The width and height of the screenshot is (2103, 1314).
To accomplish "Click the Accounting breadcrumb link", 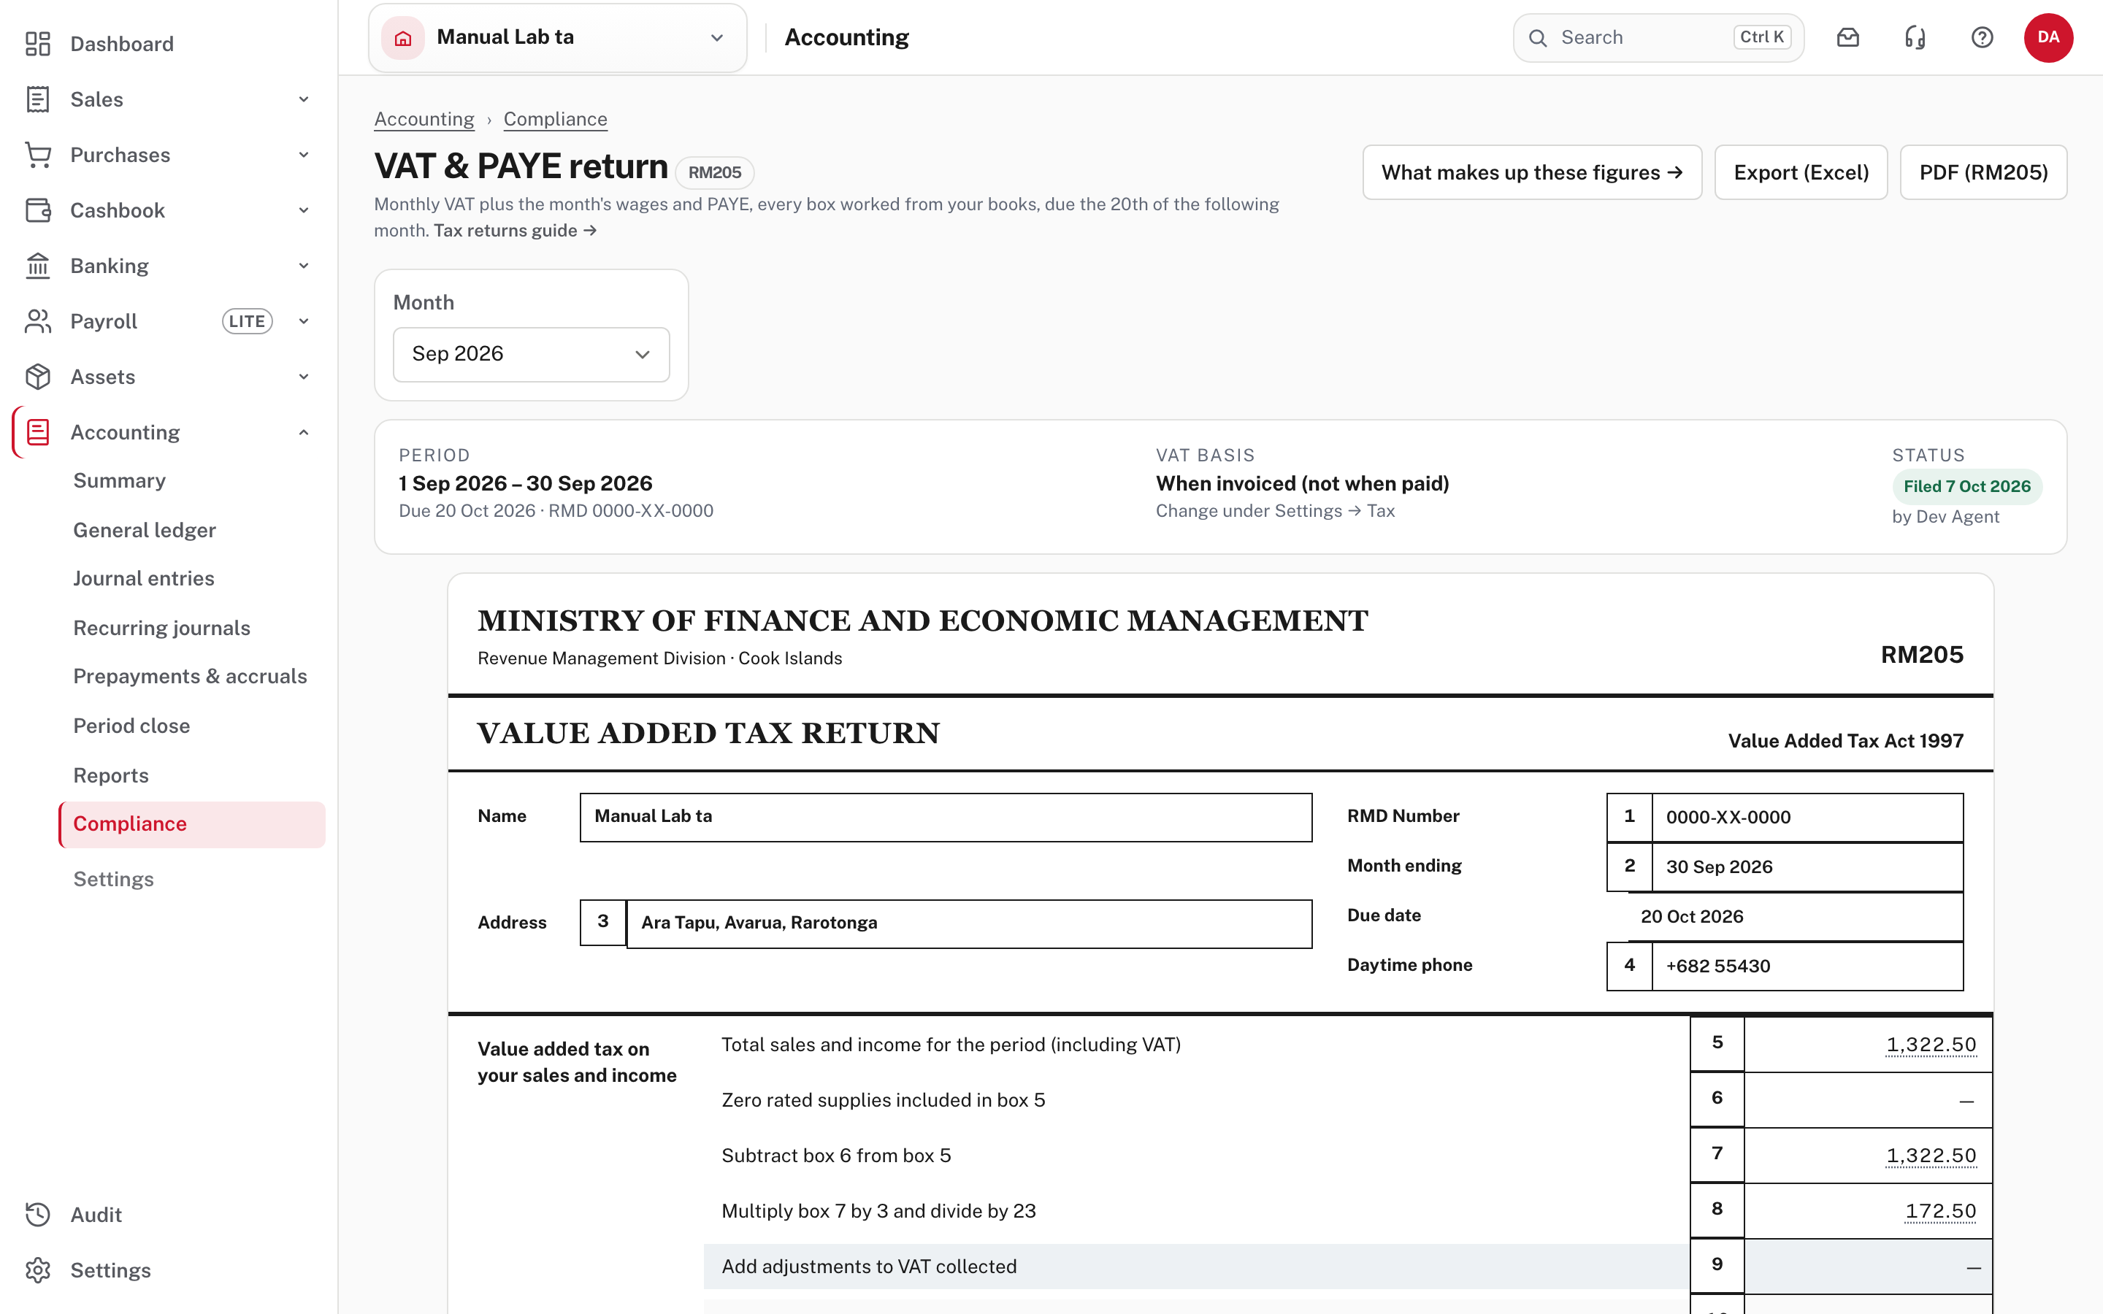I will click(x=424, y=119).
